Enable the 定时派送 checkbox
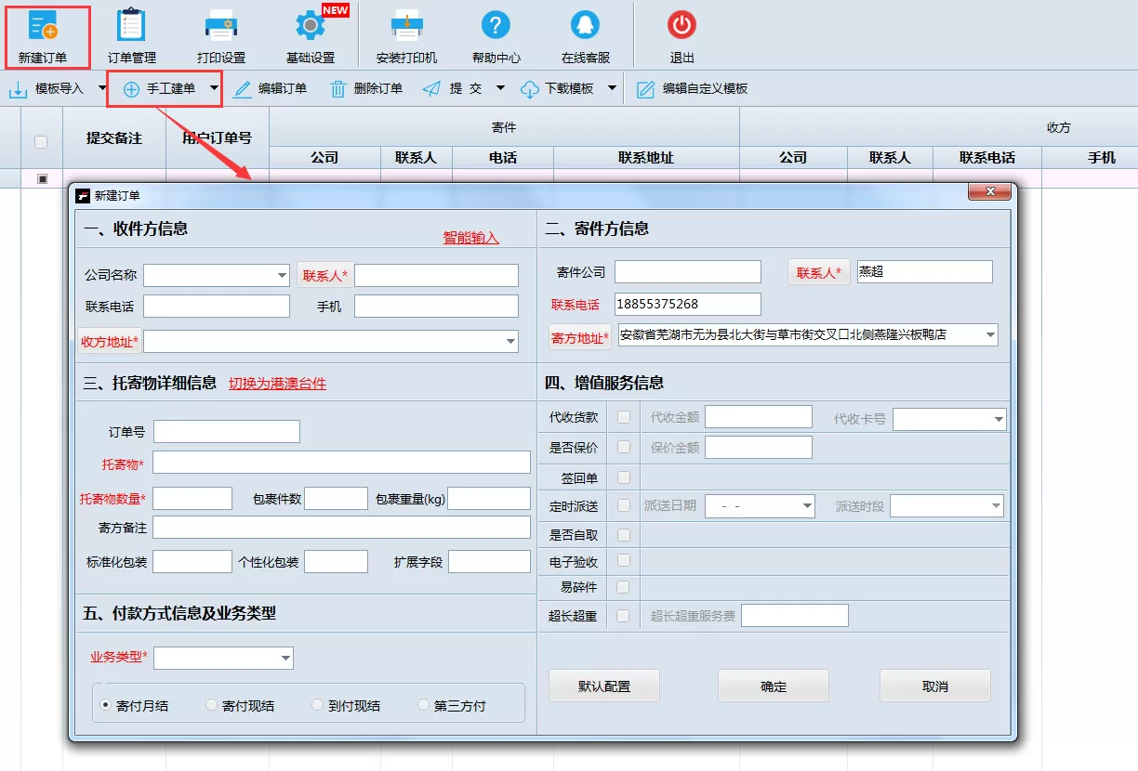This screenshot has width=1138, height=771. point(624,506)
